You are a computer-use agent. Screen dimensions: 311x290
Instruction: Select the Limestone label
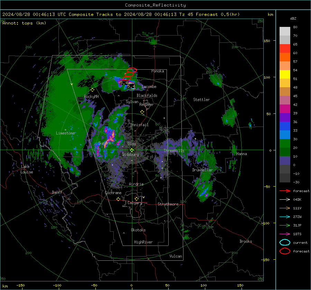65,133
